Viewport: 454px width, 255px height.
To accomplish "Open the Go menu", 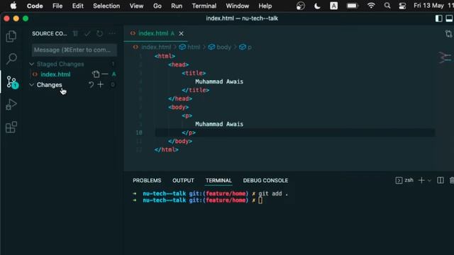I will pyautogui.click(x=157, y=6).
